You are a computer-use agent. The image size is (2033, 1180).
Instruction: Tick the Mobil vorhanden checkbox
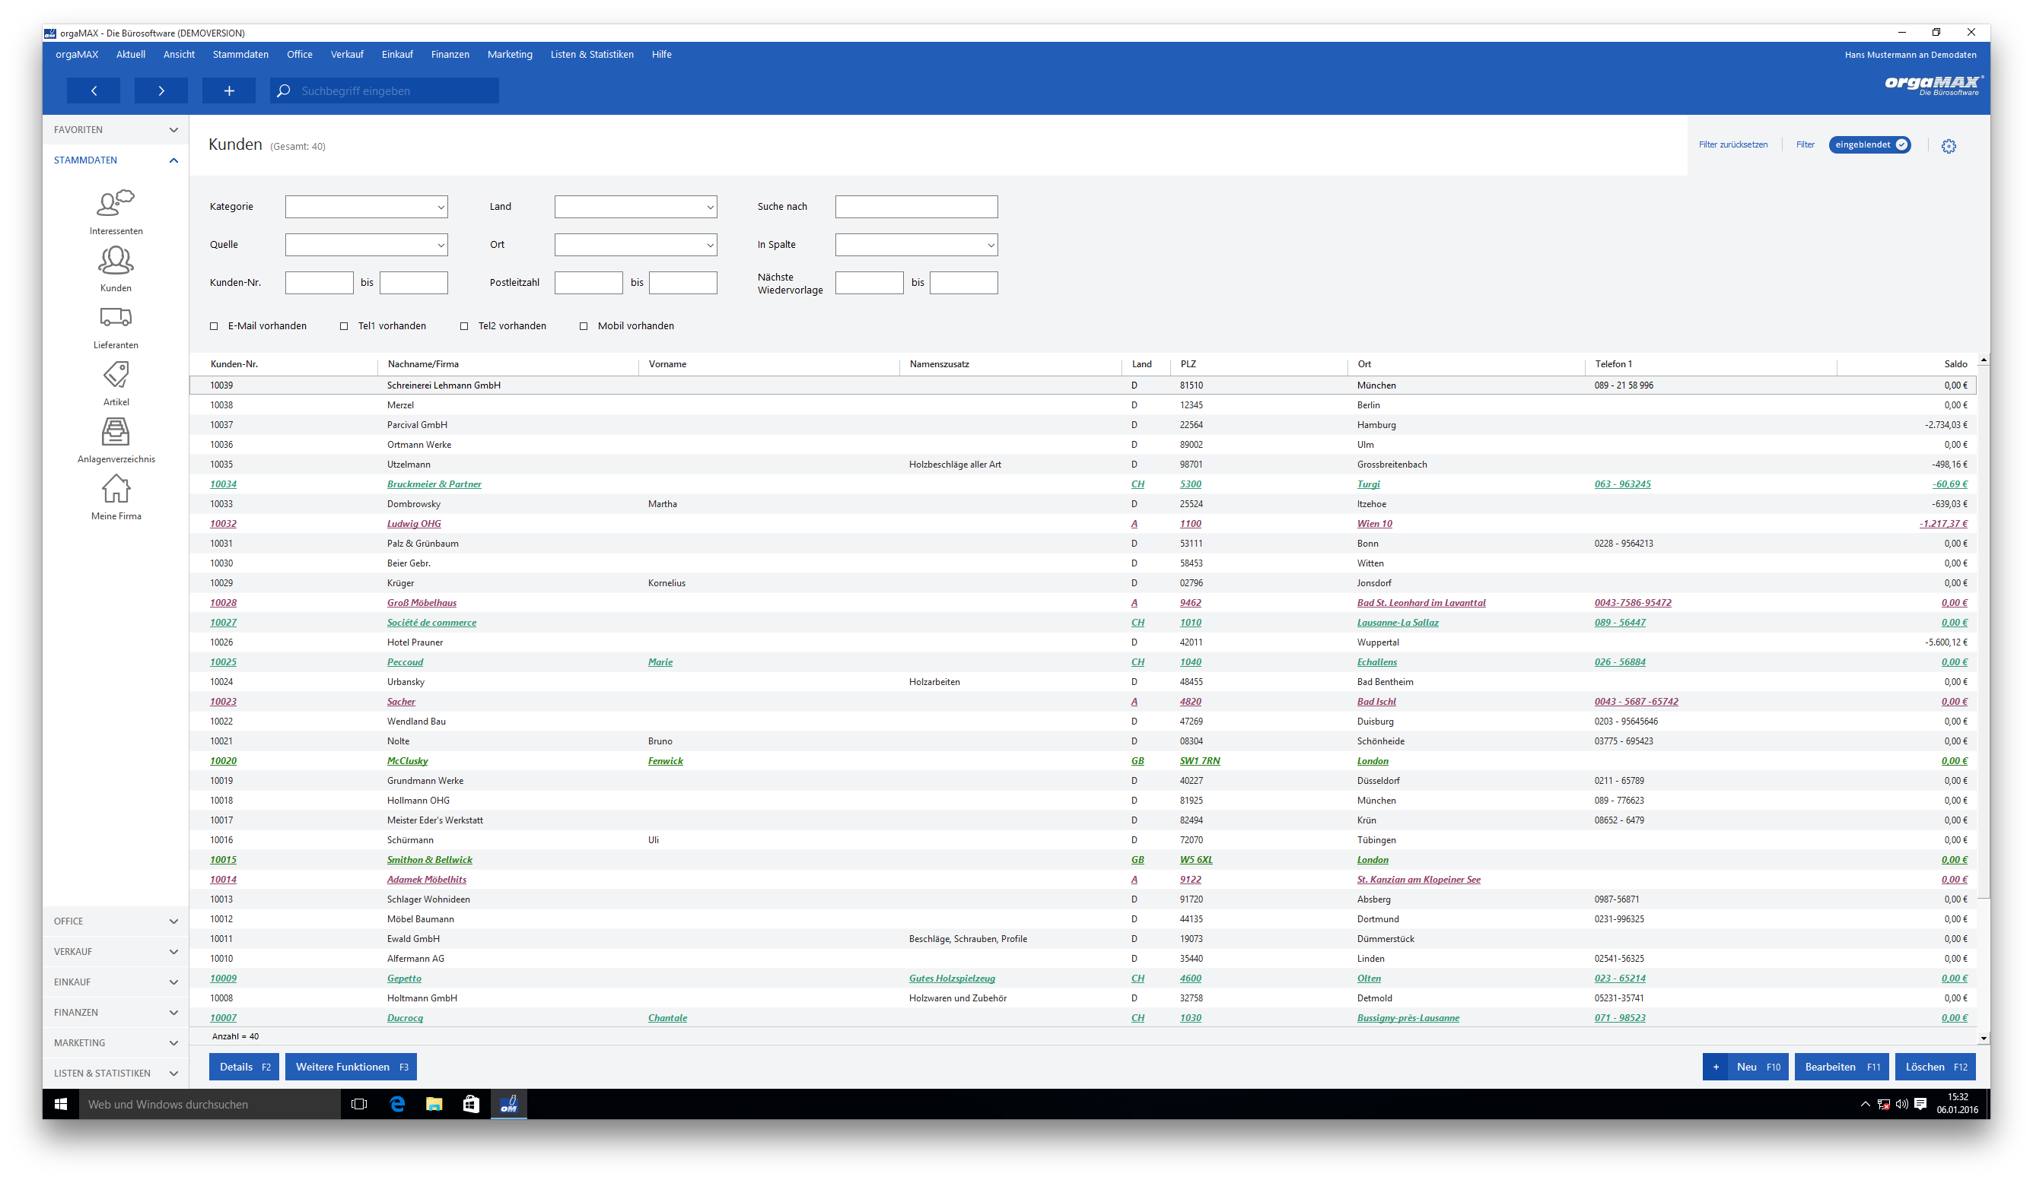coord(584,326)
